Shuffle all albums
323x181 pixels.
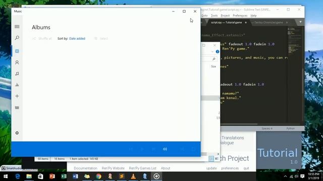click(x=42, y=39)
